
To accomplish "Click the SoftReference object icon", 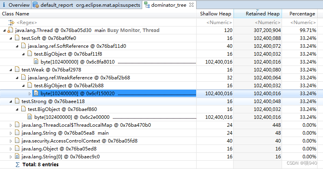I will [x=24, y=46].
